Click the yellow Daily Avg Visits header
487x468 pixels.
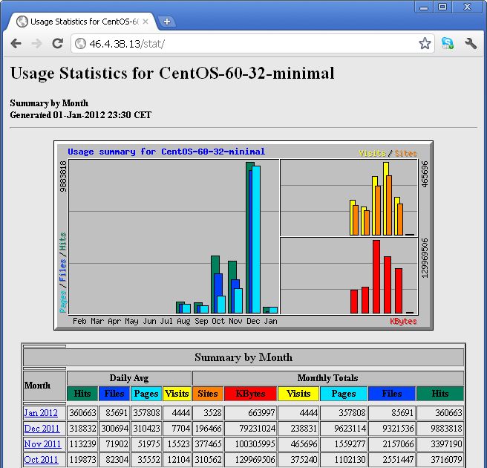click(x=177, y=394)
